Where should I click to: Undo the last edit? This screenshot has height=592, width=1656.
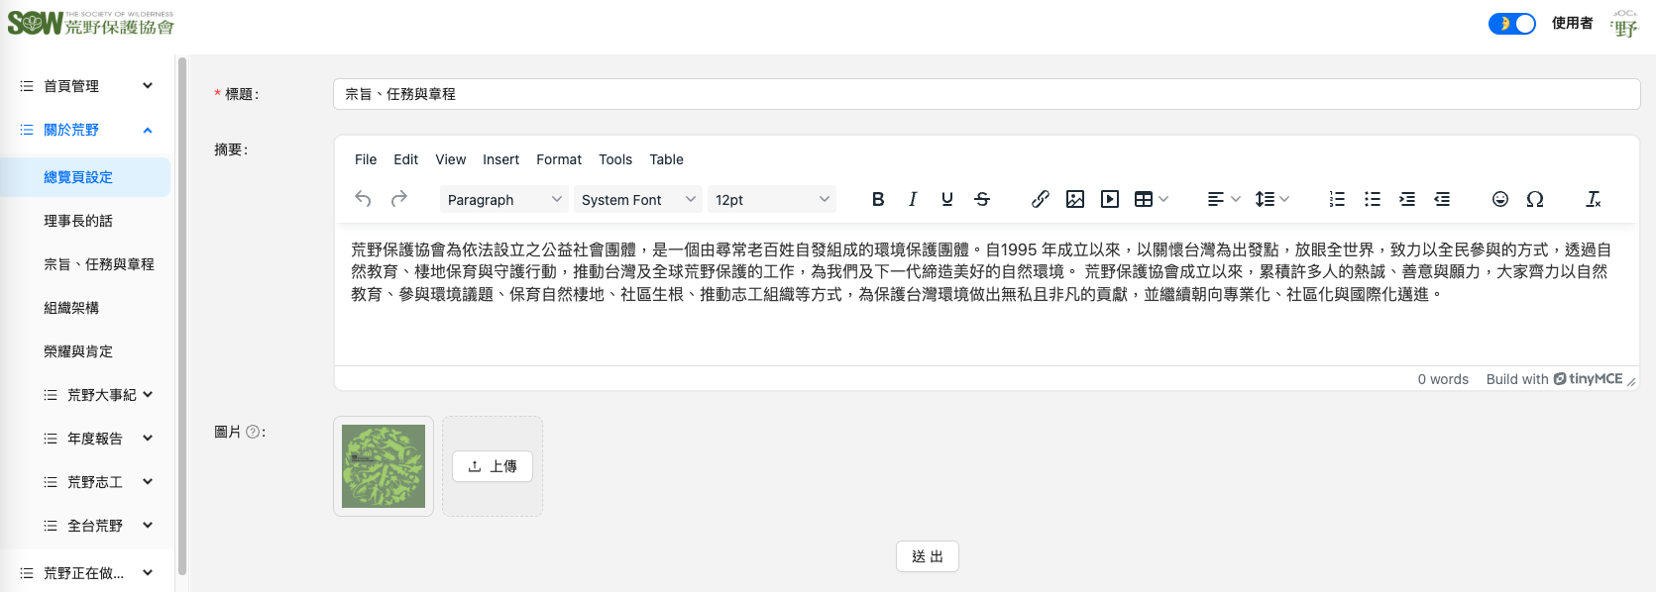363,199
